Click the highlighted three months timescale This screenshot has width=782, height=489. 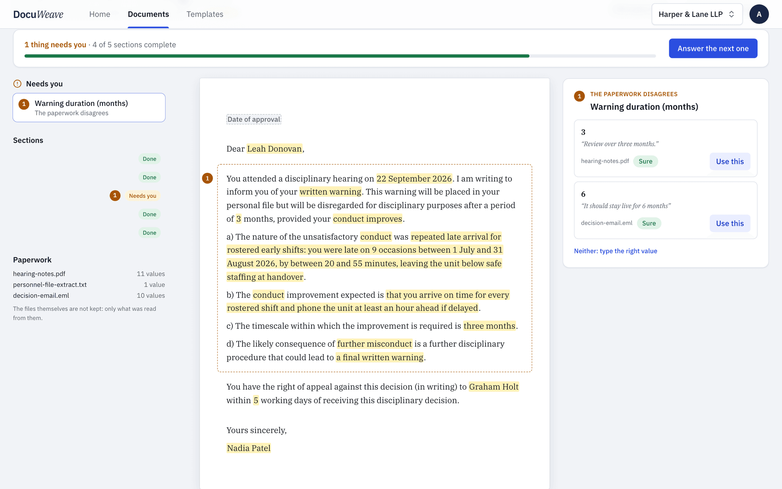(x=489, y=326)
